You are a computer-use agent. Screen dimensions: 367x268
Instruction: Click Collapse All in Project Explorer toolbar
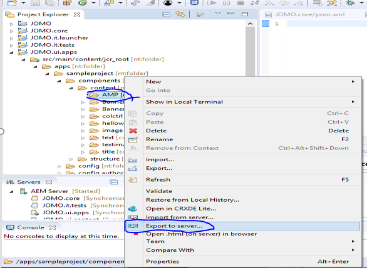pyautogui.click(x=166, y=14)
